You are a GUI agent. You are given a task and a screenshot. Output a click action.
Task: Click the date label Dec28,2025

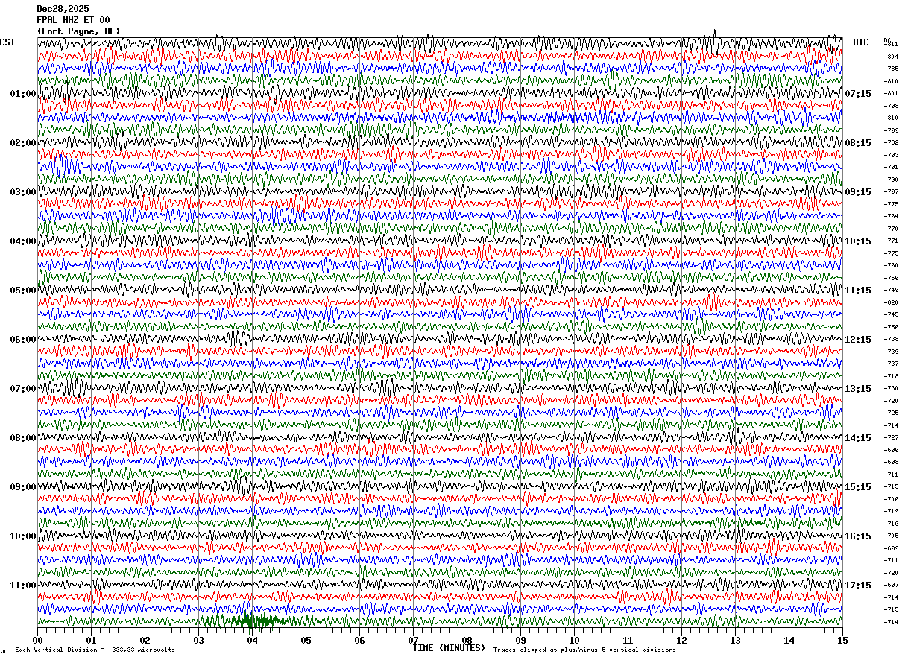pyautogui.click(x=63, y=9)
